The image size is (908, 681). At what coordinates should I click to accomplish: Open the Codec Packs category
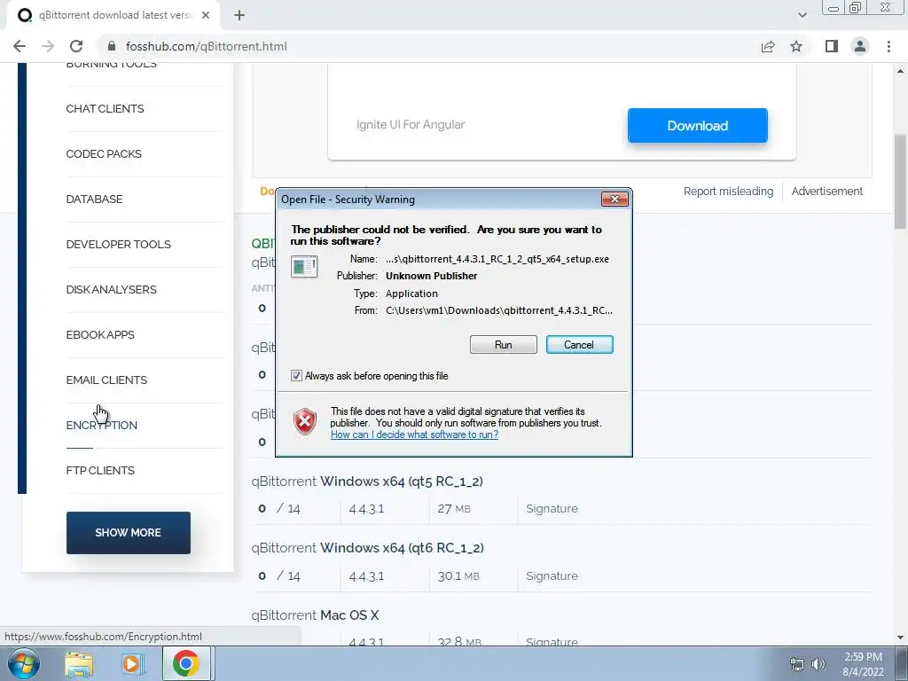click(x=104, y=154)
